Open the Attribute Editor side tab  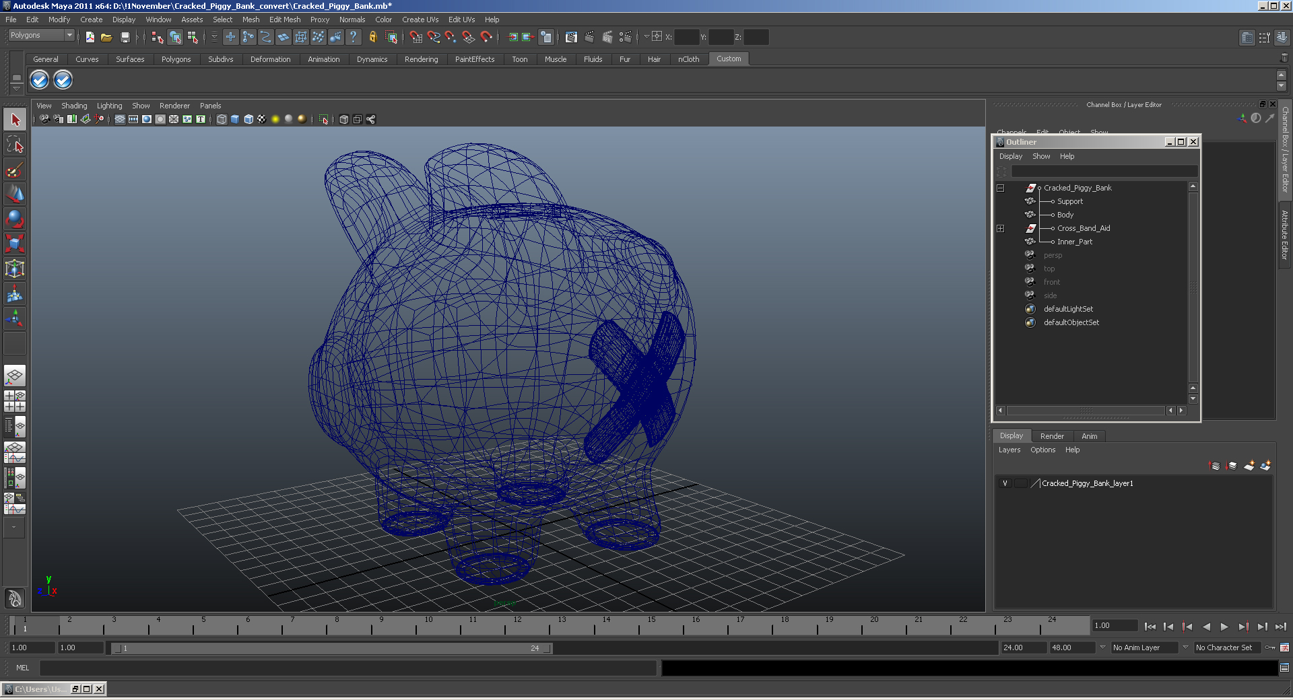pyautogui.click(x=1285, y=234)
